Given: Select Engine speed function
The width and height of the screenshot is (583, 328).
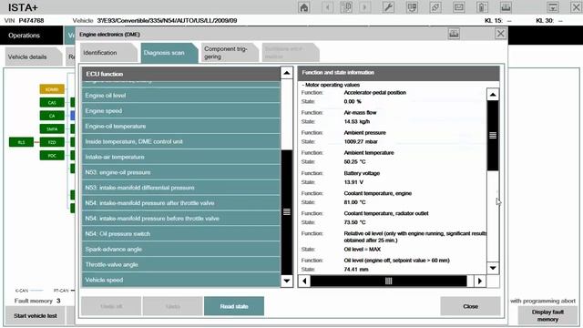Looking at the screenshot, I should pyautogui.click(x=181, y=111).
